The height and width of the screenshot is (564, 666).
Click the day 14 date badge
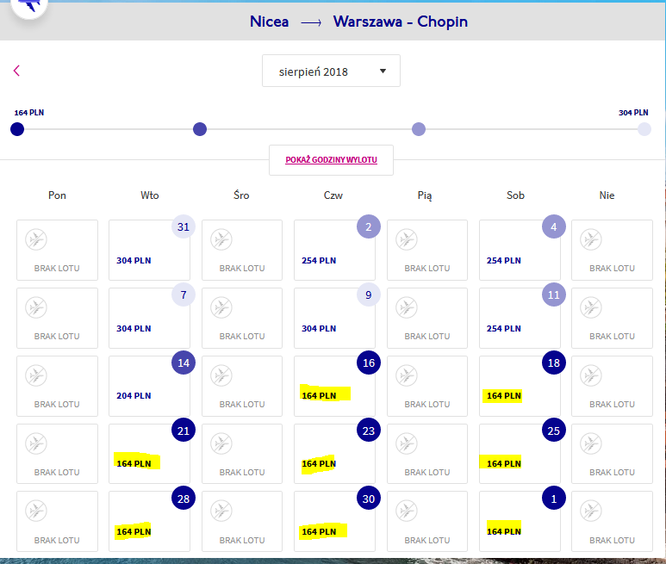click(x=183, y=363)
